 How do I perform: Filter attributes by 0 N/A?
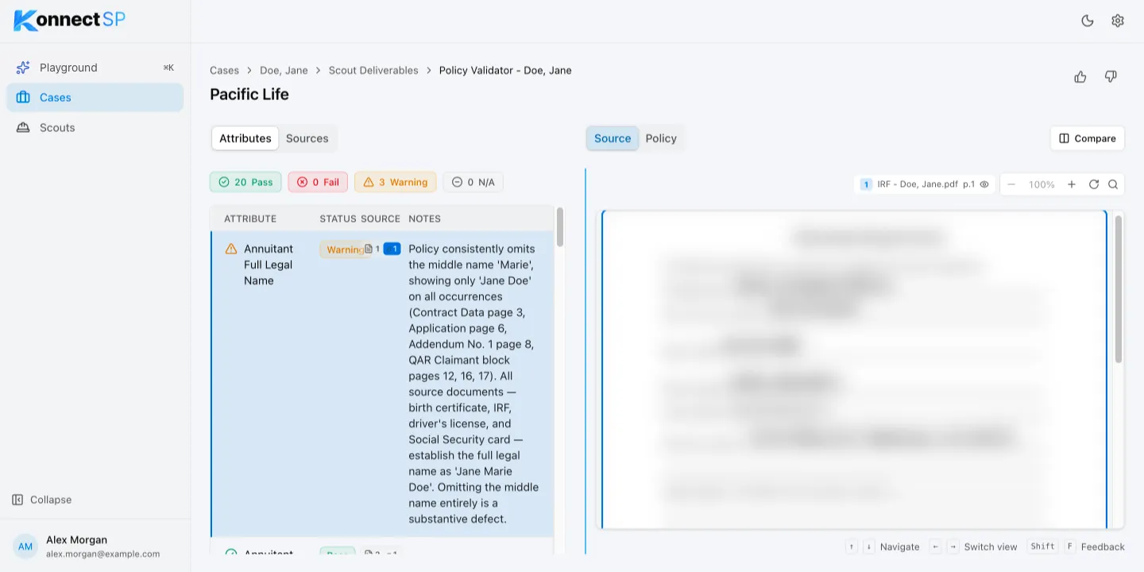click(x=473, y=183)
